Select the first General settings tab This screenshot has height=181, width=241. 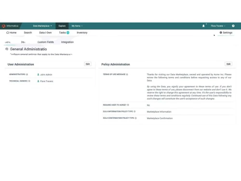coord(8,42)
